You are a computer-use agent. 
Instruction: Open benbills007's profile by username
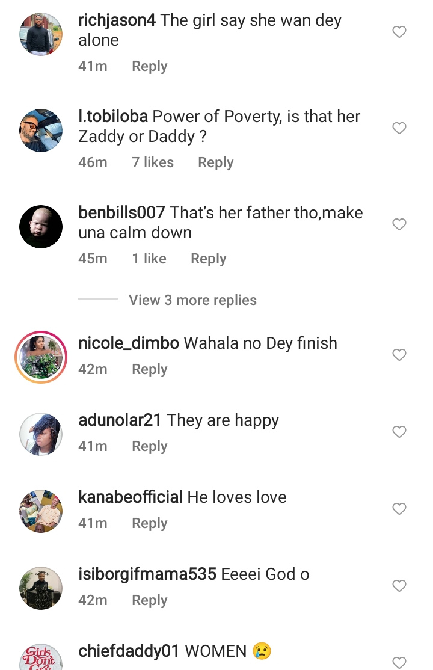pyautogui.click(x=121, y=212)
